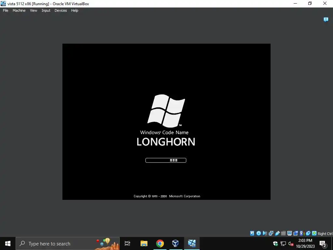This screenshot has width=333, height=250.
Task: Click the VirtualBox window title icon
Action: 3,4
